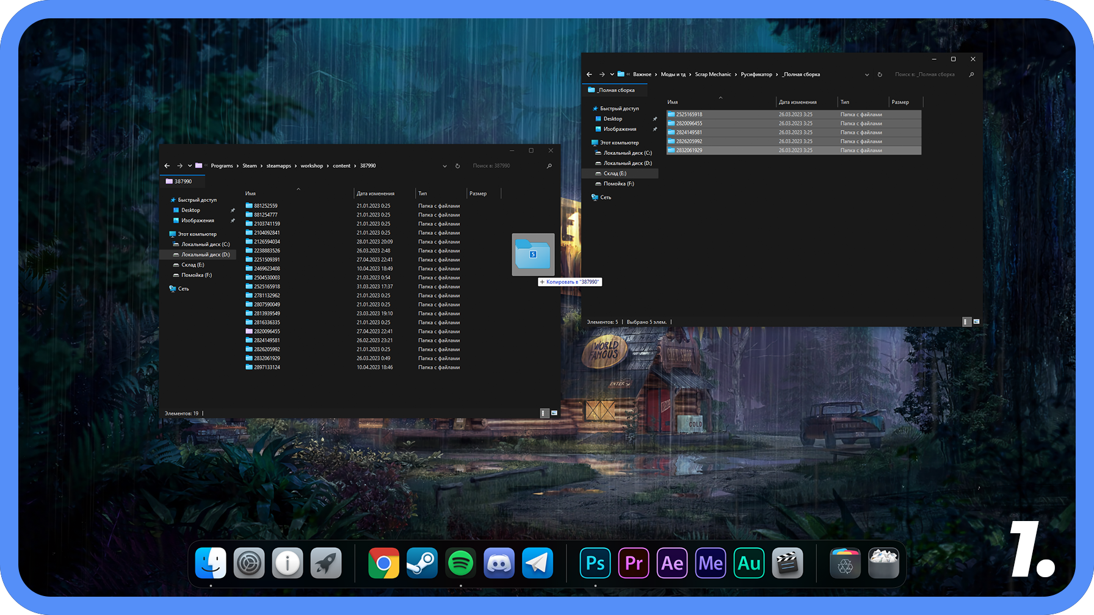Open Adobe Premiere Pro icon
1094x615 pixels.
click(x=634, y=563)
